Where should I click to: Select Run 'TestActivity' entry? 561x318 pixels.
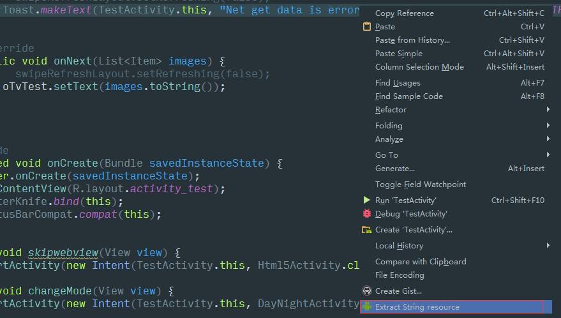[456, 200]
